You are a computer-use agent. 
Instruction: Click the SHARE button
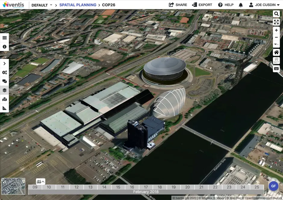178,5
